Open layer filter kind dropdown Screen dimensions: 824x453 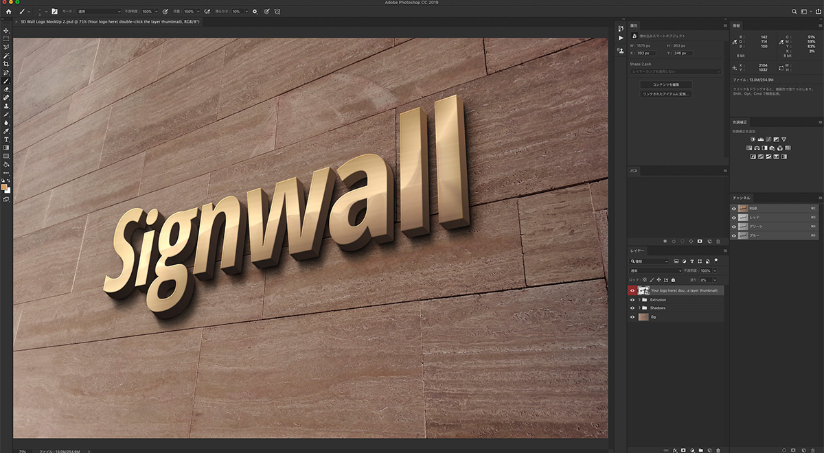click(649, 262)
